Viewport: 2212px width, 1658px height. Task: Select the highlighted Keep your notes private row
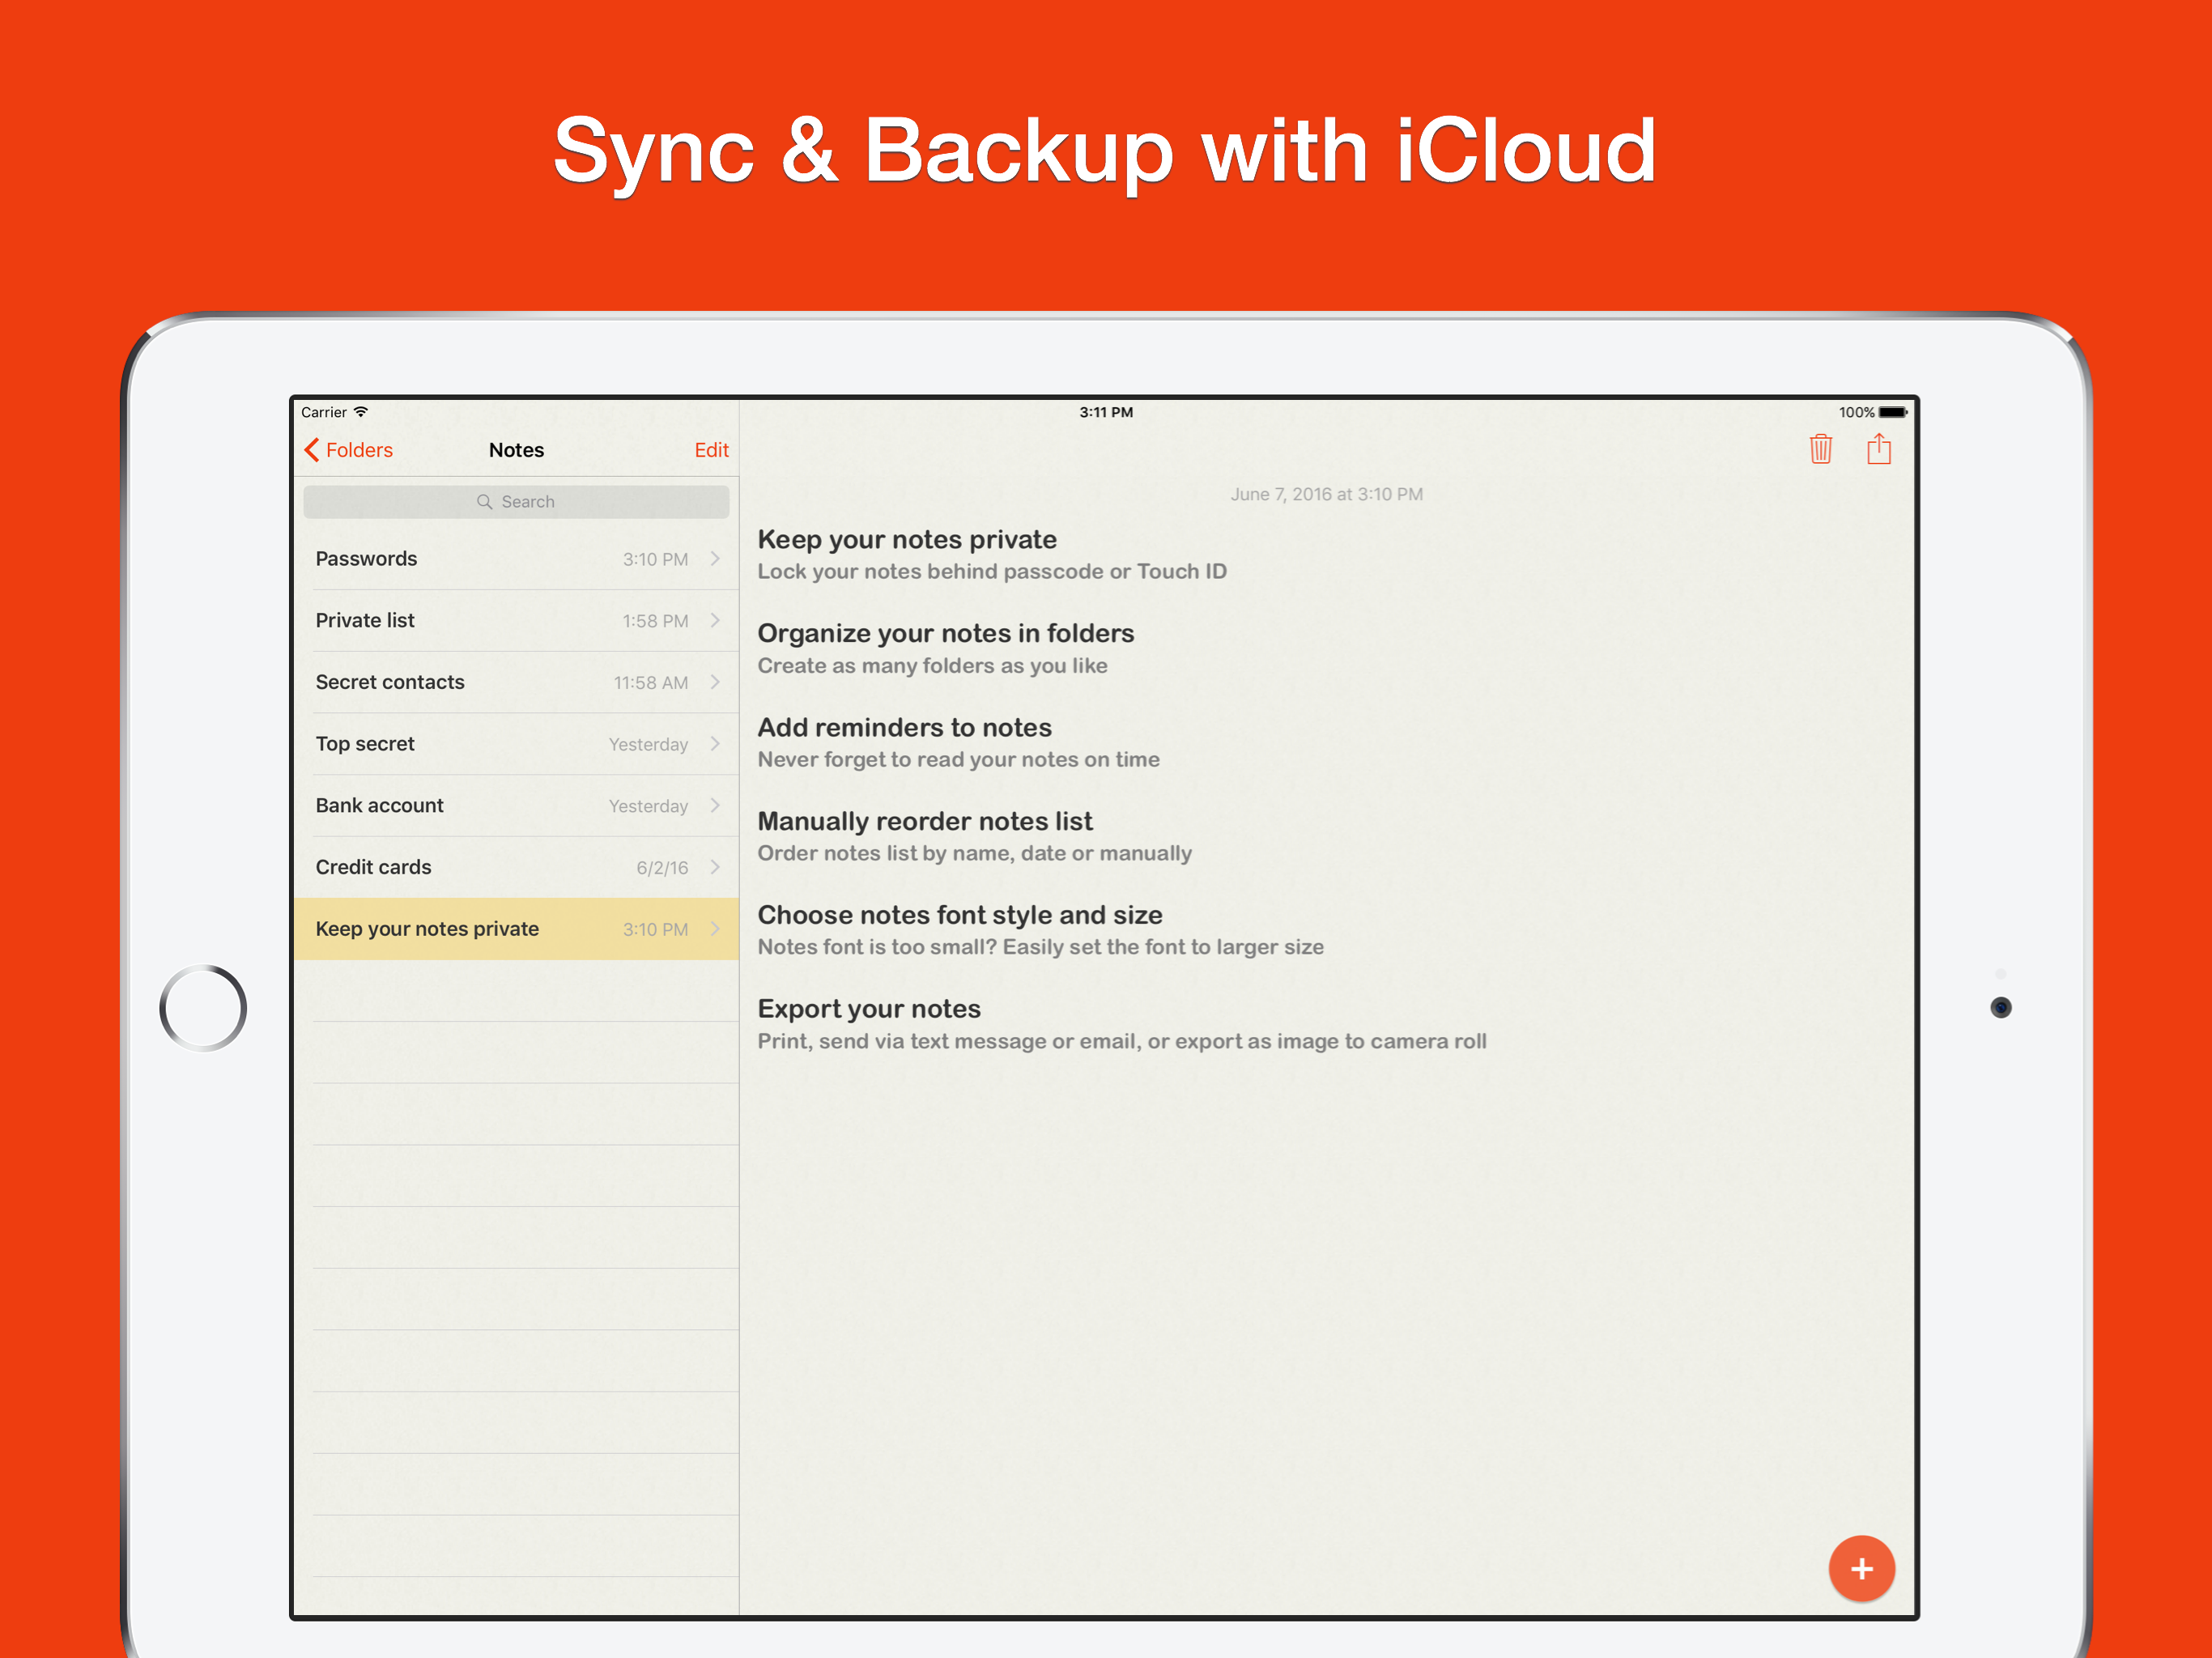427,929
